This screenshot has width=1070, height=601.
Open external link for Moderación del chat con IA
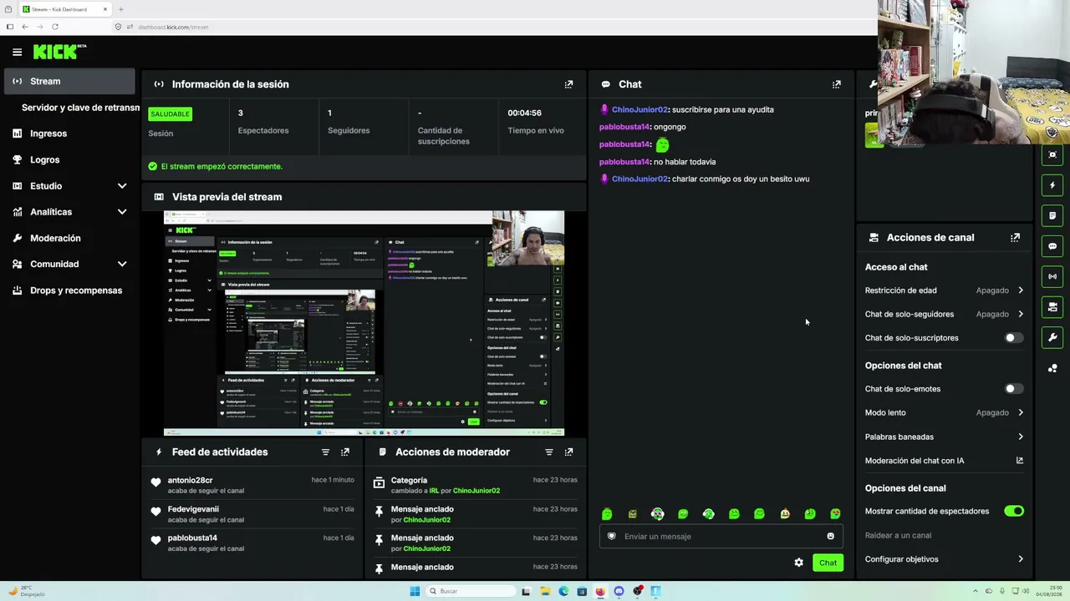coord(1020,460)
